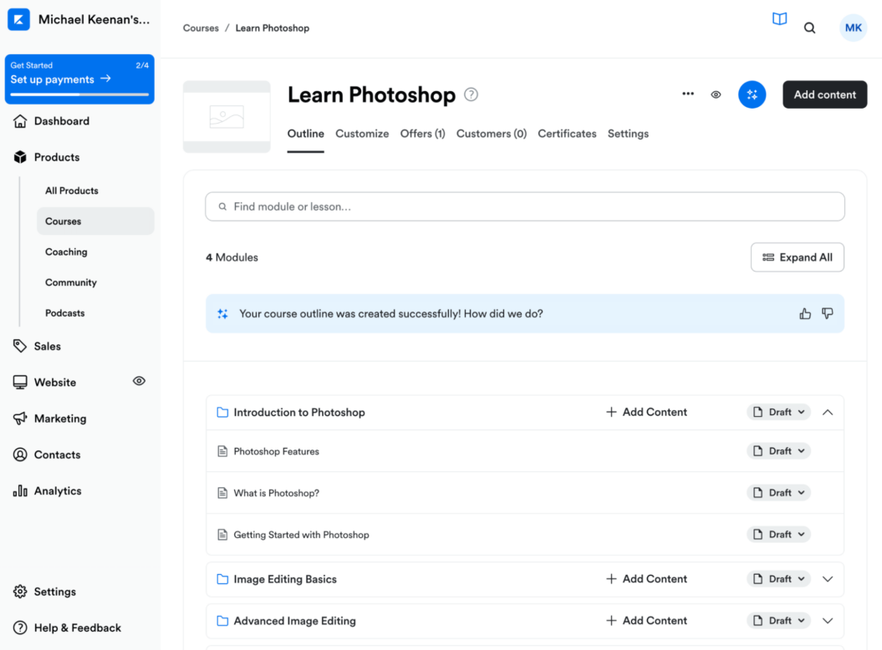The image size is (882, 650).
Task: Switch to the Customers (0) tab
Action: [491, 134]
